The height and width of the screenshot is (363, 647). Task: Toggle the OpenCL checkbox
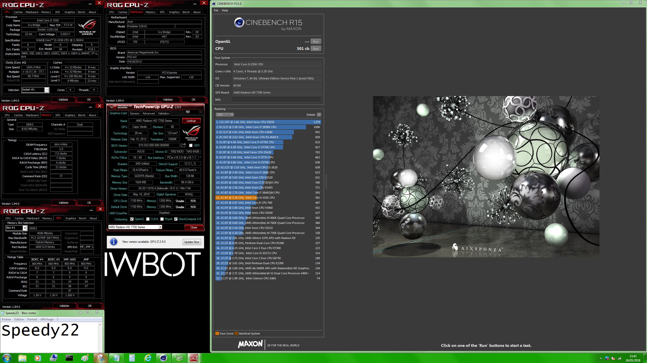coord(132,219)
